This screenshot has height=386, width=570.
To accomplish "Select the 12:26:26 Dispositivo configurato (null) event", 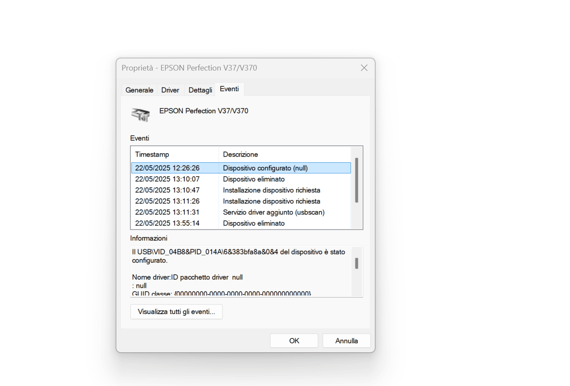I will tap(241, 168).
